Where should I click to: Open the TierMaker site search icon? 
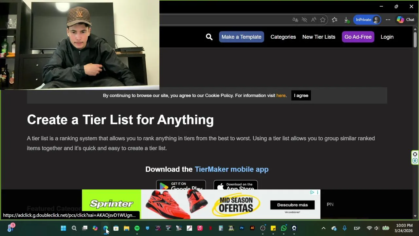pyautogui.click(x=209, y=37)
